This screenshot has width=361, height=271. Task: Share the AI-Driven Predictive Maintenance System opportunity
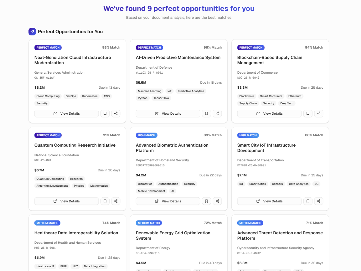pos(217,113)
